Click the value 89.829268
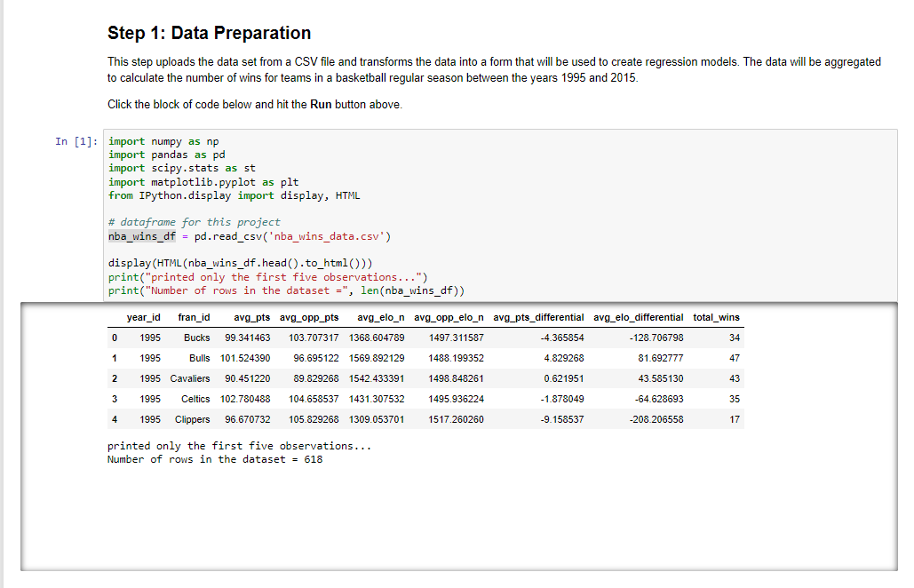Viewport: 914px width, 588px height. [x=316, y=378]
